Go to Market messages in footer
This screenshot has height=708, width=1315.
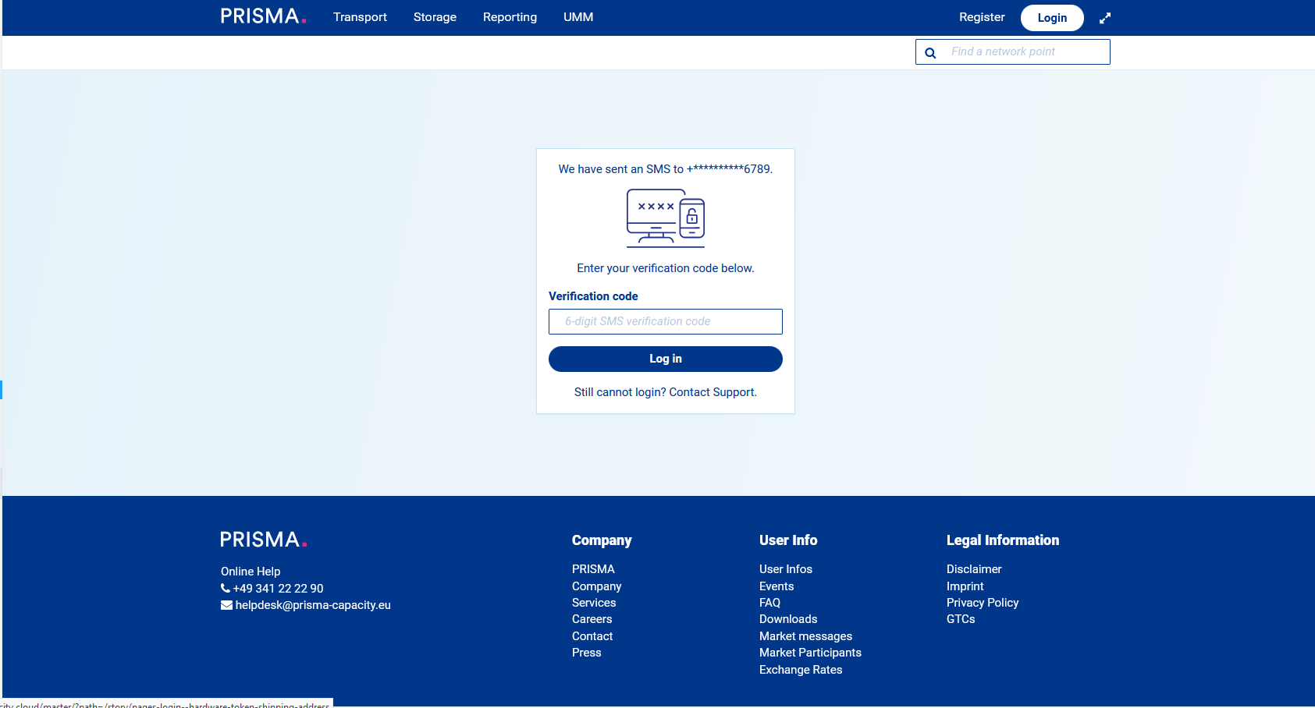805,636
